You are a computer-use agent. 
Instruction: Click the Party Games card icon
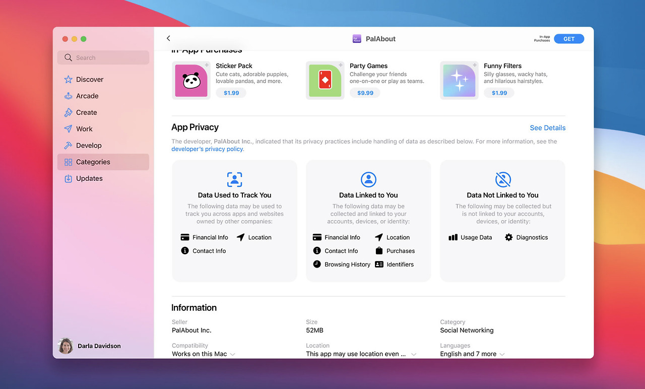click(x=325, y=81)
